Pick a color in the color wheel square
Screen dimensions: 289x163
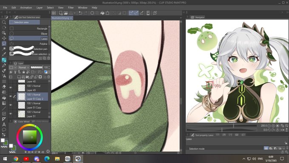click(x=30, y=137)
